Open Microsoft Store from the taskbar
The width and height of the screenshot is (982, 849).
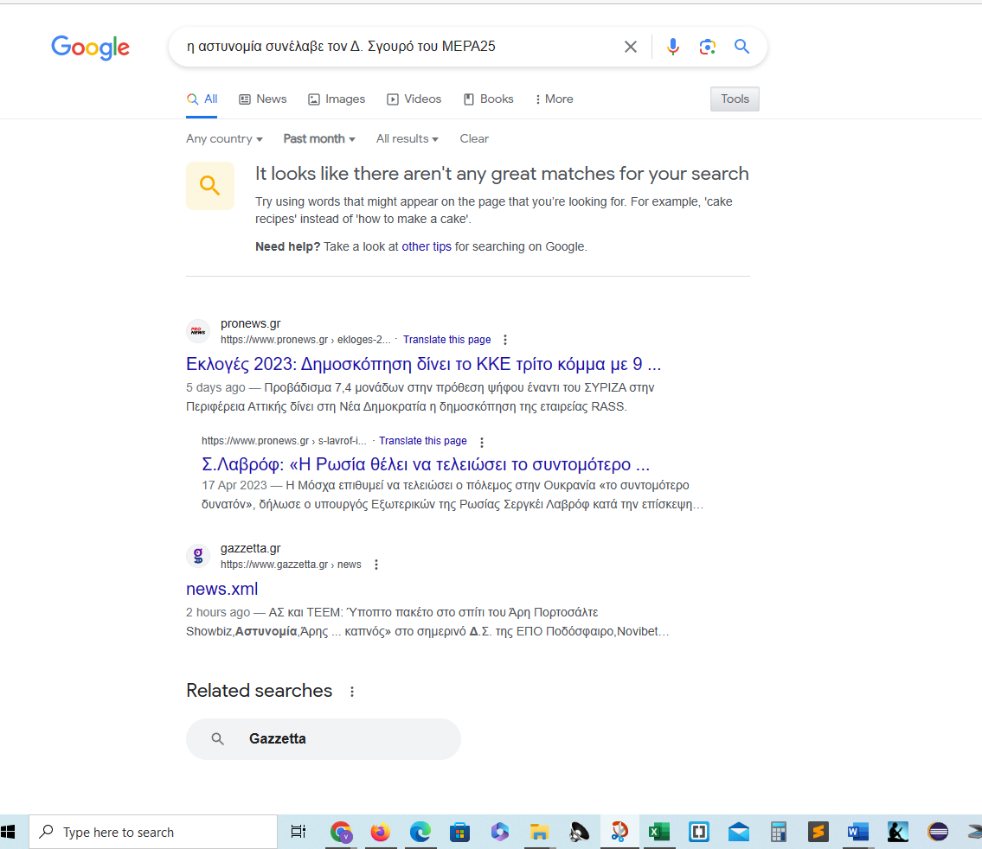coord(459,832)
